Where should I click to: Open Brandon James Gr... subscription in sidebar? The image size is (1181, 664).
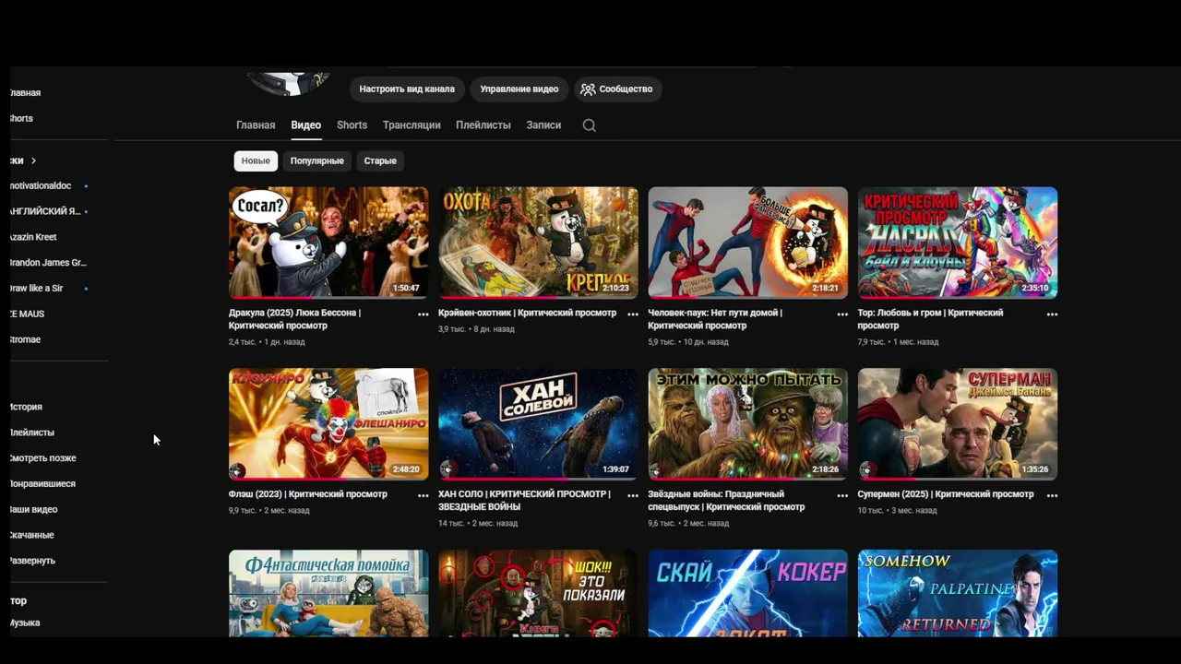pyautogui.click(x=48, y=263)
